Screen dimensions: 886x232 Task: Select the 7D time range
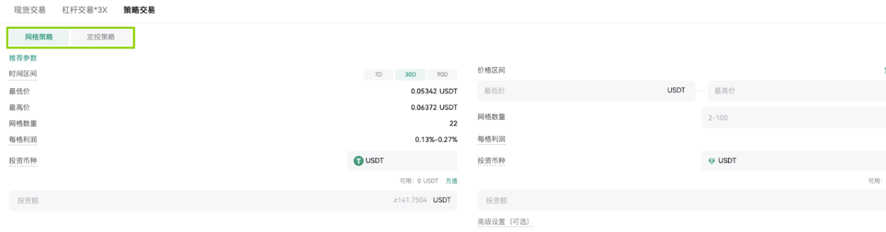tap(378, 75)
